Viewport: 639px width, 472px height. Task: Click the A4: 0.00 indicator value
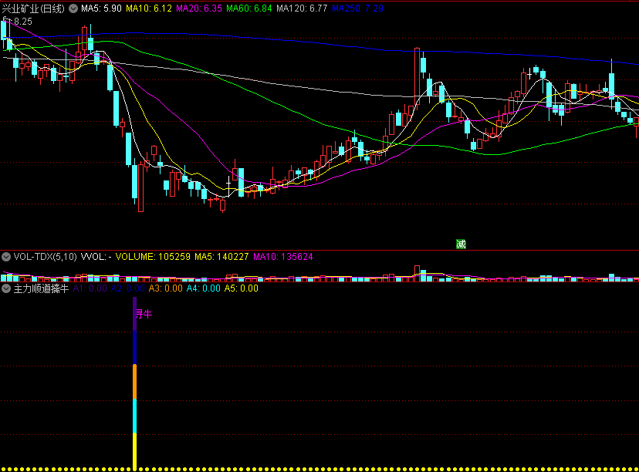(204, 288)
